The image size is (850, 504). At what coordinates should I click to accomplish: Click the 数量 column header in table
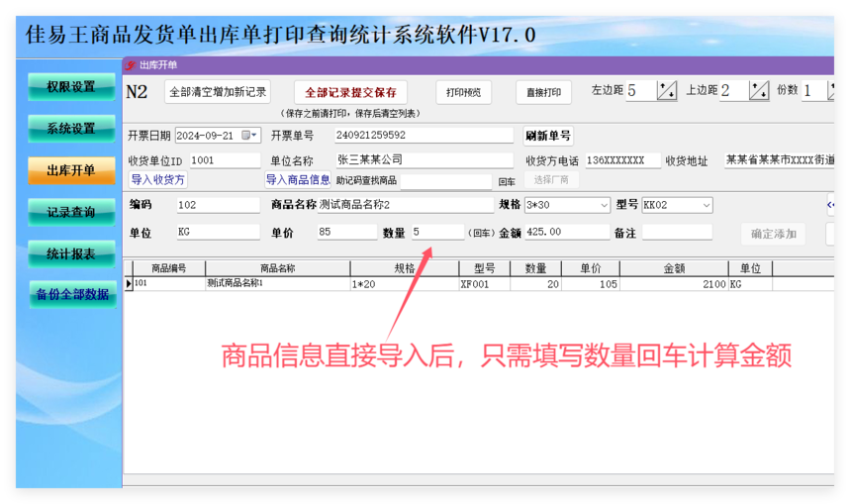[x=535, y=268]
